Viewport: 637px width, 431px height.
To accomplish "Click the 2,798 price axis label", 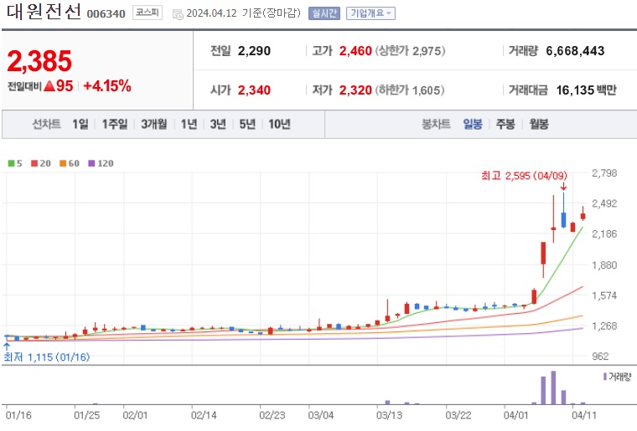I will 604,173.
